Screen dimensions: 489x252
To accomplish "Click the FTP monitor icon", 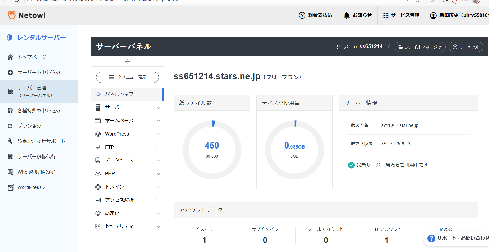I will pyautogui.click(x=98, y=147).
